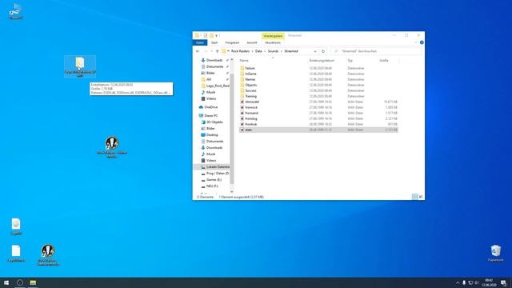Click File Explorer icon in taskbar
Image resolution: width=512 pixels, height=288 pixels.
point(33,282)
